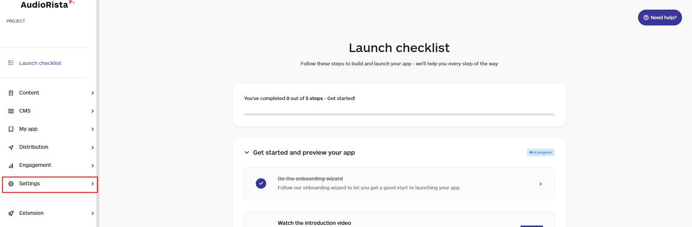Select Launch checklist in the sidebar
692x227 pixels.
click(x=40, y=63)
